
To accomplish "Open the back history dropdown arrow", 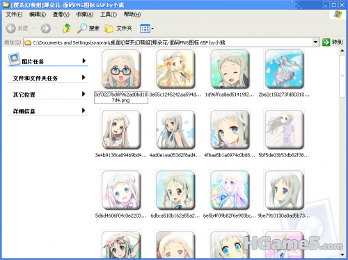I will click(x=33, y=29).
